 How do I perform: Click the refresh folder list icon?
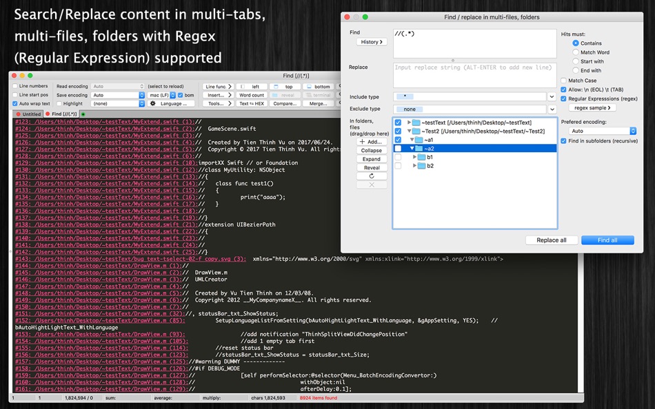tap(372, 176)
